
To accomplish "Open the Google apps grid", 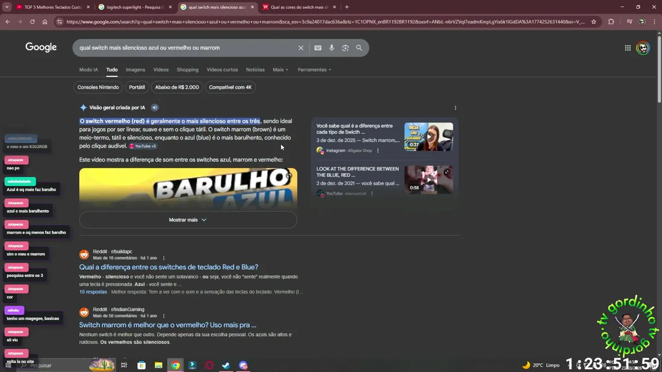I will click(x=627, y=48).
